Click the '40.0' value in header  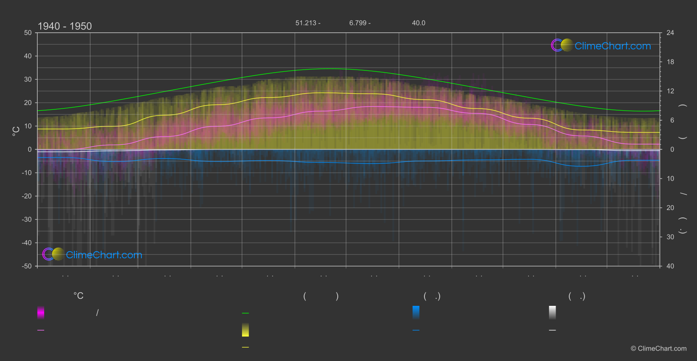(x=419, y=23)
